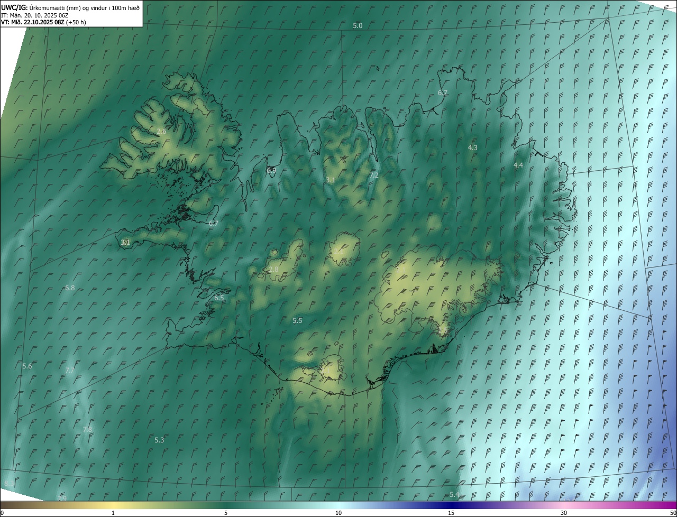This screenshot has height=517, width=677.
Task: Click the colorbar tick label 15
Action: [x=451, y=513]
